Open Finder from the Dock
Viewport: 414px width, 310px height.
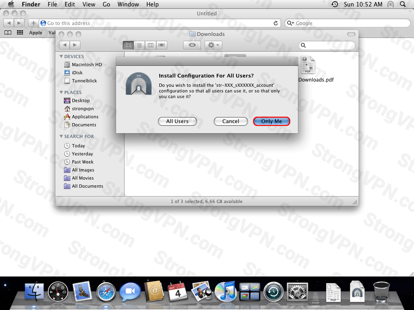[34, 291]
